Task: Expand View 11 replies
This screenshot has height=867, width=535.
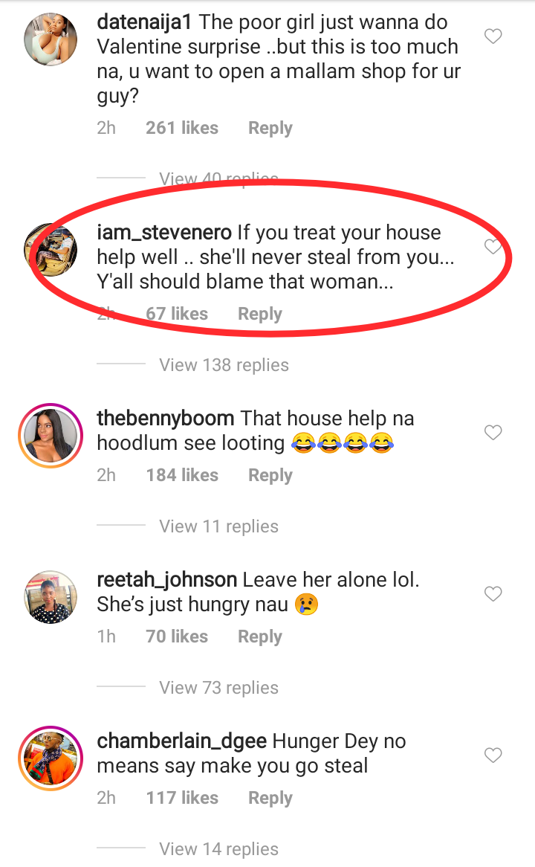Action: [x=219, y=526]
